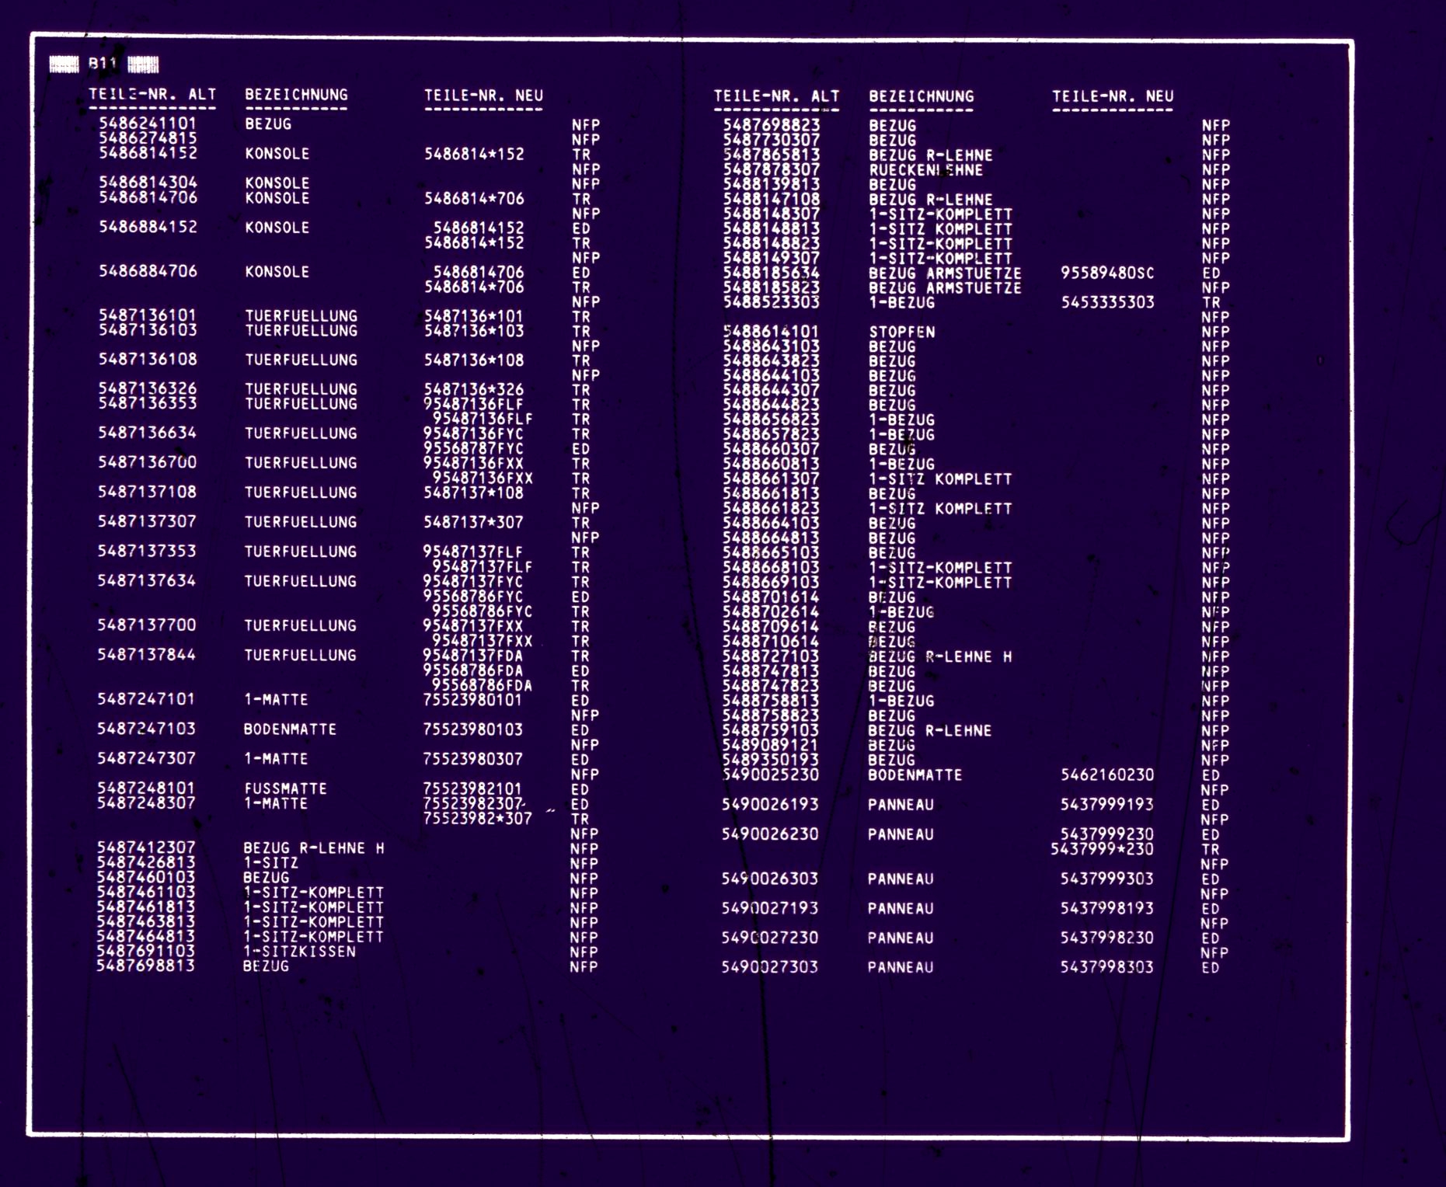
Task: Click the BEZUG R-LEHNE H entry for 5487412307
Action: coord(313,848)
